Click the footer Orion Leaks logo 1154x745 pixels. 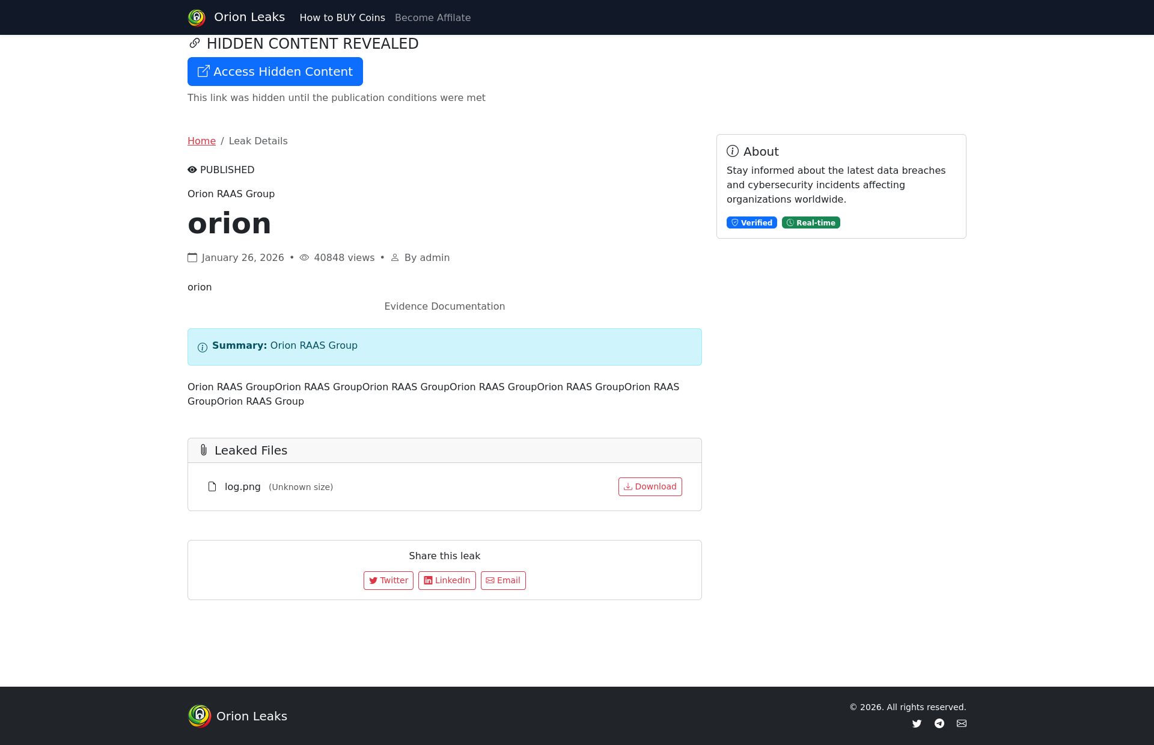[x=200, y=716]
